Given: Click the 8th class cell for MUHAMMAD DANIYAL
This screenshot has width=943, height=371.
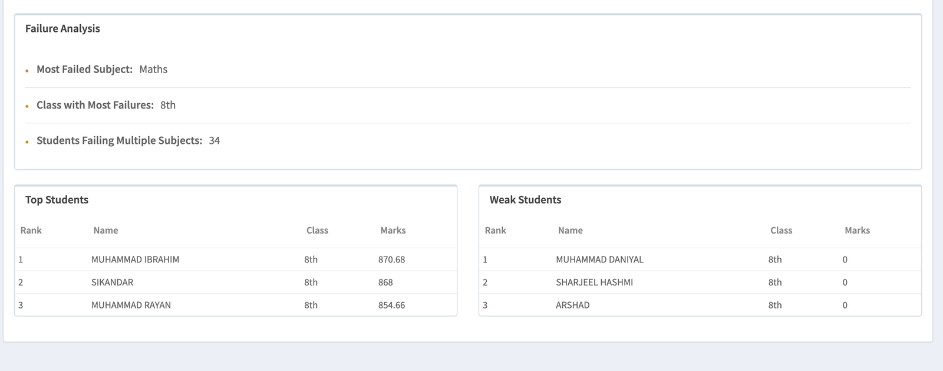Looking at the screenshot, I should tap(775, 260).
